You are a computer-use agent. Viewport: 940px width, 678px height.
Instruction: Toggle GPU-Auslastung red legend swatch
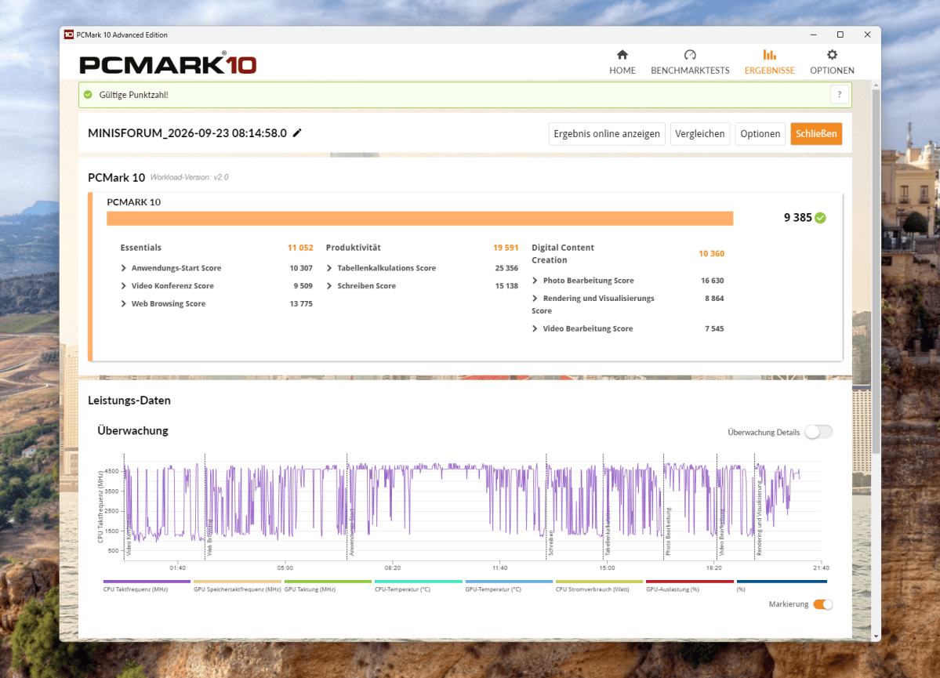pos(690,582)
